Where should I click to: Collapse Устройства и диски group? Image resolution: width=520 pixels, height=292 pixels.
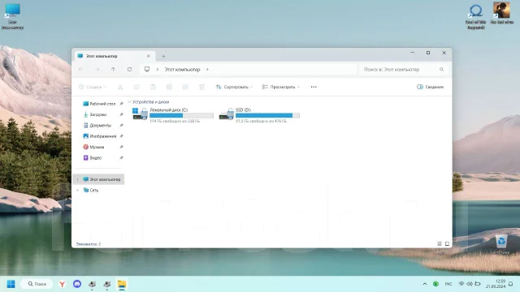pyautogui.click(x=130, y=102)
